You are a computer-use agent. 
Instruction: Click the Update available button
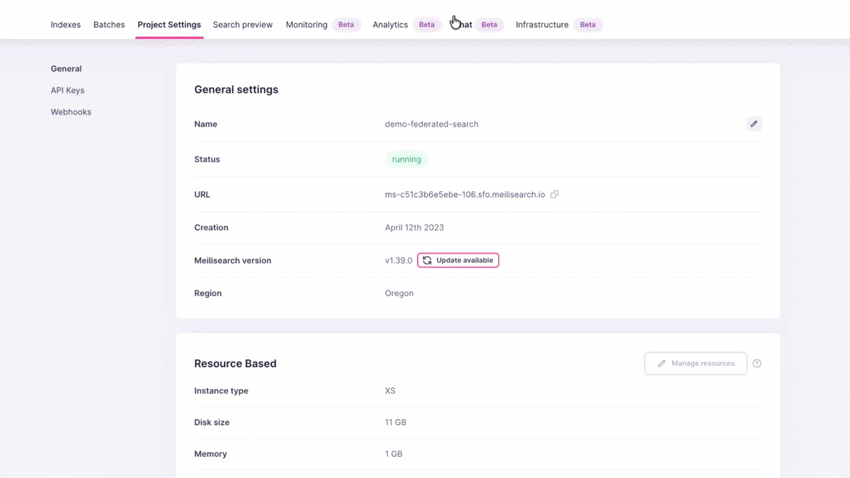458,260
